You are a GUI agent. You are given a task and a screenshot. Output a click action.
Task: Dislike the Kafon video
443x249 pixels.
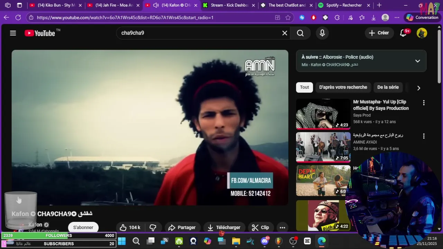point(153,227)
